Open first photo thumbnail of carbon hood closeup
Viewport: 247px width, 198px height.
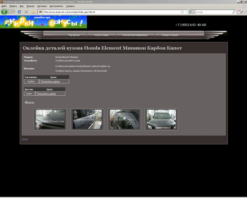pyautogui.click(x=50, y=119)
